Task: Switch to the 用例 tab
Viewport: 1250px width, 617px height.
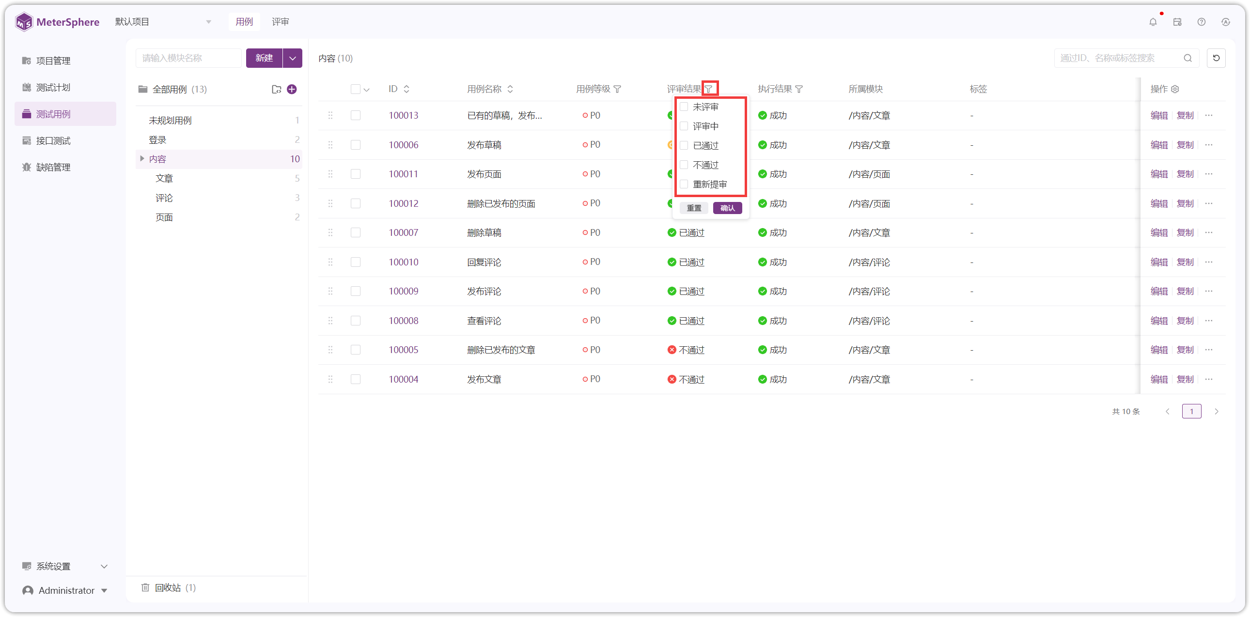Action: [244, 22]
